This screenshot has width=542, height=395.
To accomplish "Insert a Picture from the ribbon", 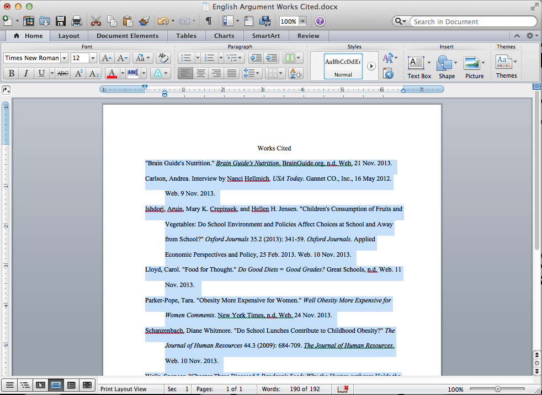I will (474, 67).
